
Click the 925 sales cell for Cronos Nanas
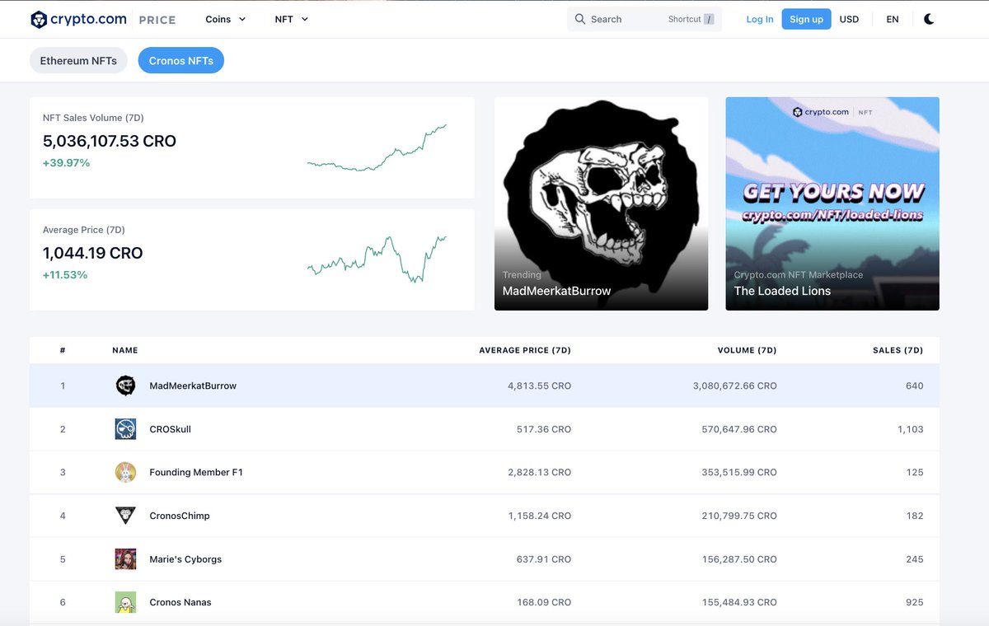[x=915, y=602]
